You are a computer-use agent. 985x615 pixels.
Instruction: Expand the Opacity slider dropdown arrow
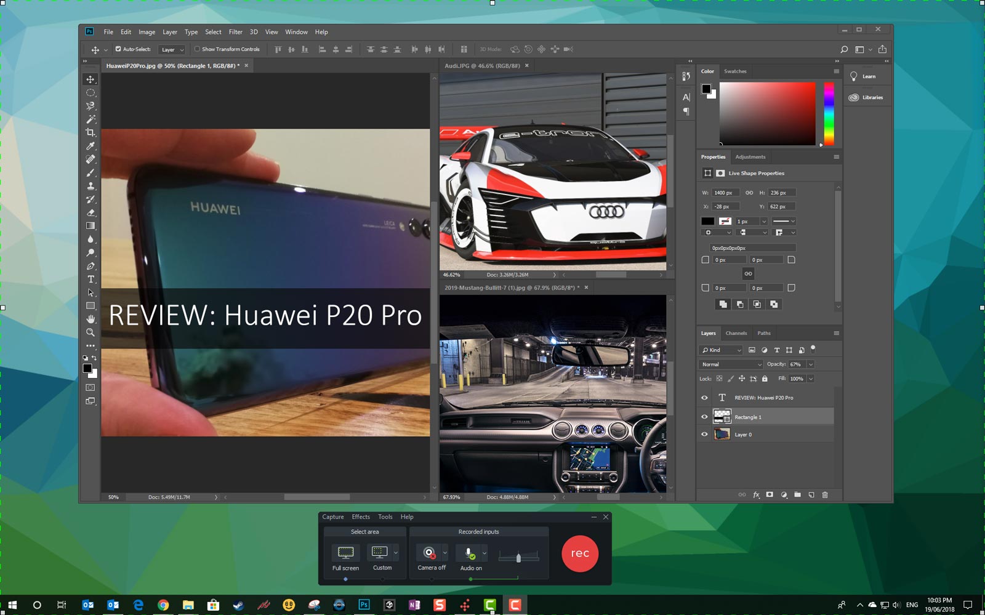(811, 364)
